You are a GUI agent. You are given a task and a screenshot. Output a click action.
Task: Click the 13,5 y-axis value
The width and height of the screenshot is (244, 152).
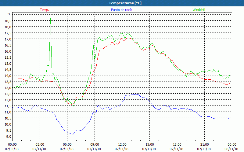point(8,81)
